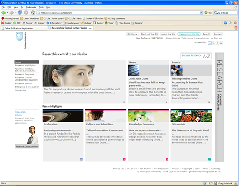239x186 pixels.
Task: Open the OU Life - Notice board bookmark
Action: pos(51,18)
